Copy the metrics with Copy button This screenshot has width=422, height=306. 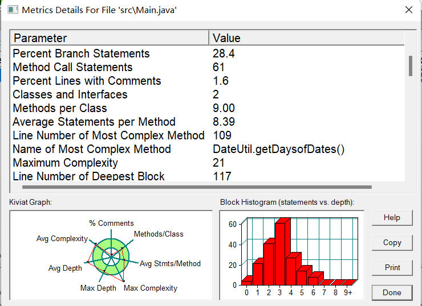point(392,243)
